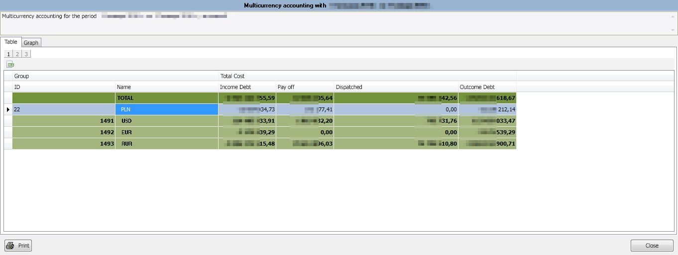Click the RUR row Pay off cell
Image resolution: width=678 pixels, height=255 pixels.
[x=305, y=144]
